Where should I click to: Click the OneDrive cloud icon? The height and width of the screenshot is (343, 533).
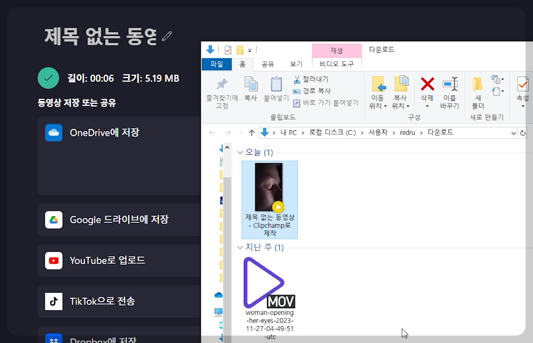point(54,133)
